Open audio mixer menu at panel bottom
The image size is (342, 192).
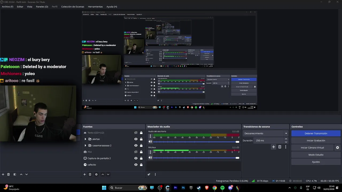(x=155, y=174)
